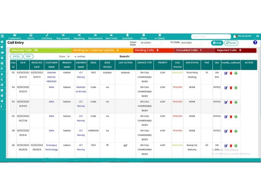Viewport: 261px width, 196px height.
Task: Print call entry row 46
Action: click(x=236, y=146)
